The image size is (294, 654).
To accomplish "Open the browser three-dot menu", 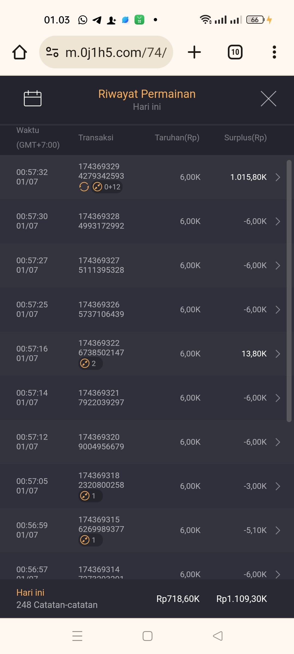I will tap(274, 52).
